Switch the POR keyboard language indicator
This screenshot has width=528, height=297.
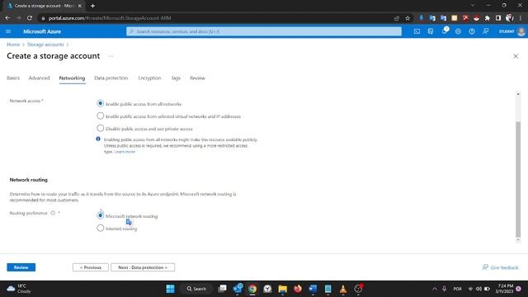click(x=457, y=289)
